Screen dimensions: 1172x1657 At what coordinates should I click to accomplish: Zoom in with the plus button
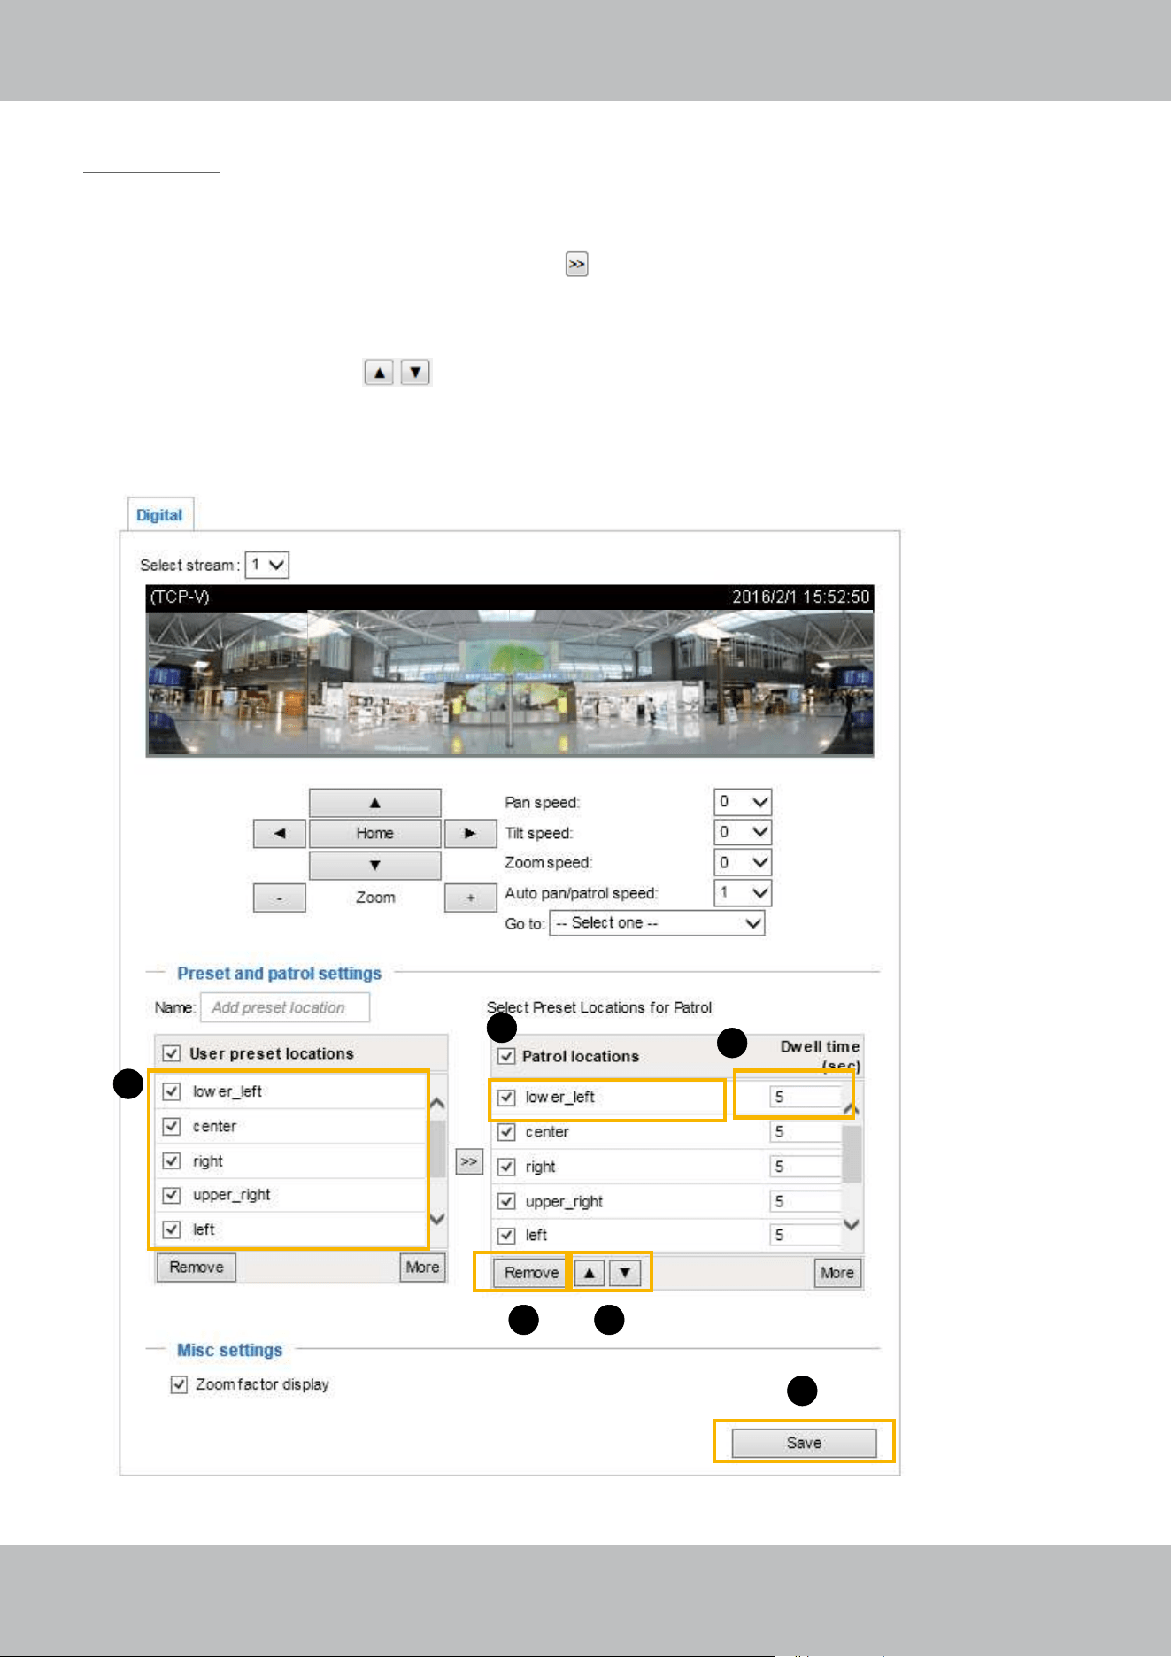coord(470,898)
